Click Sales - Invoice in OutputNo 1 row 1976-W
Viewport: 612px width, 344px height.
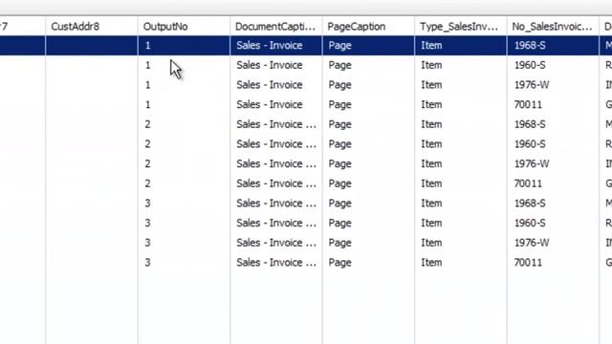[x=276, y=85]
